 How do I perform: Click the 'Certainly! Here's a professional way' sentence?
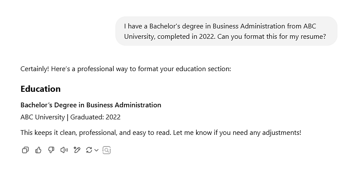pyautogui.click(x=126, y=69)
